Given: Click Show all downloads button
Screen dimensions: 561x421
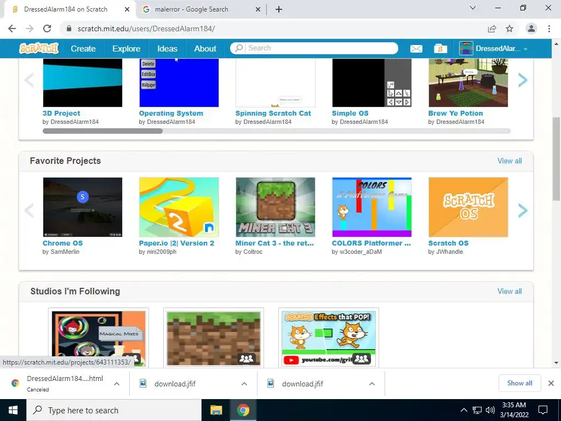Looking at the screenshot, I should tap(519, 383).
